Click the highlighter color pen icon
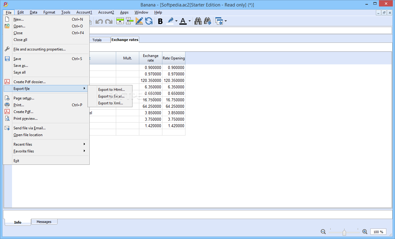Image resolution: width=395 pixels, height=239 pixels. [x=170, y=21]
